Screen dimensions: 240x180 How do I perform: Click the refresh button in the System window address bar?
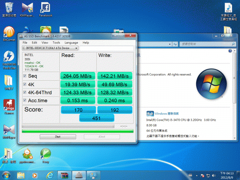(x=175, y=44)
